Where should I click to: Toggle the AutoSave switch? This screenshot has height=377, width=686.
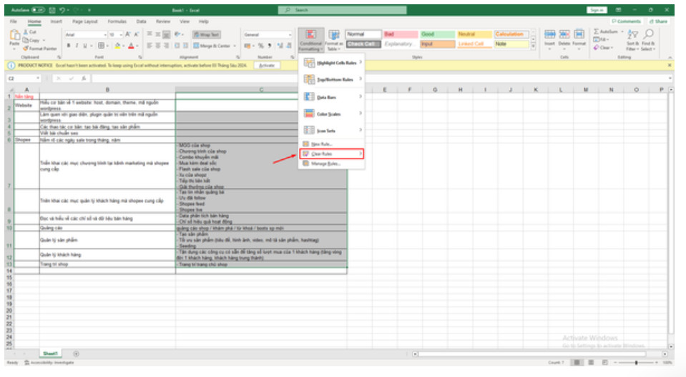coord(36,10)
